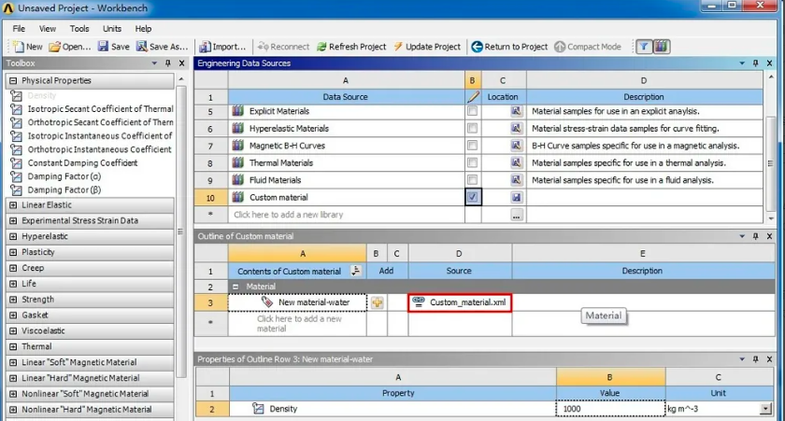Expand the Plasticity toolbox group

pyautogui.click(x=13, y=252)
